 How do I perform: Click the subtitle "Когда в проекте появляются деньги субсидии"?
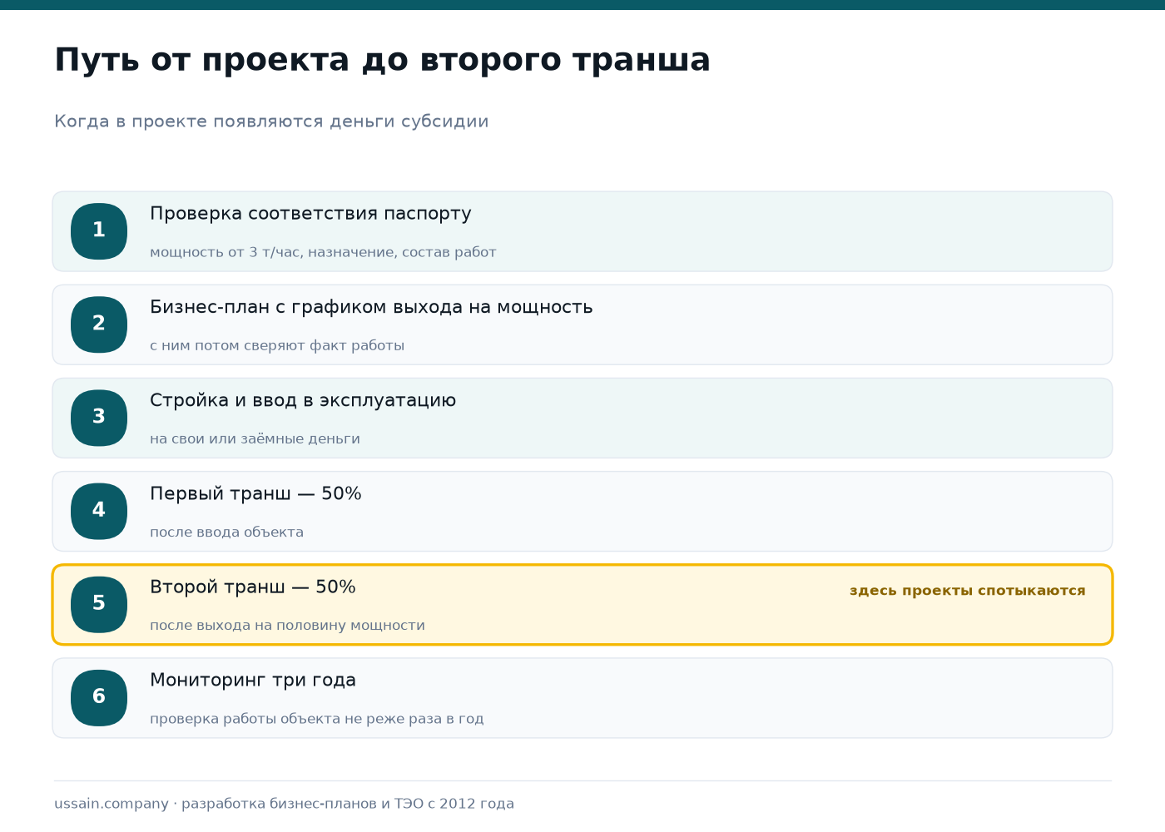click(x=271, y=121)
